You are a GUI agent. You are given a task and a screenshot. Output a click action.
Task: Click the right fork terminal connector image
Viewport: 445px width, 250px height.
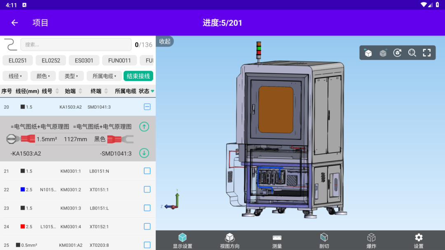[x=120, y=139]
